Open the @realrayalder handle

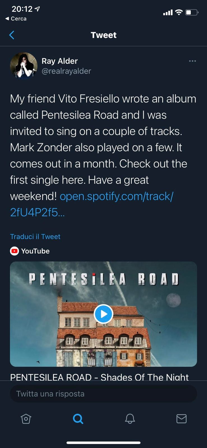coord(66,71)
